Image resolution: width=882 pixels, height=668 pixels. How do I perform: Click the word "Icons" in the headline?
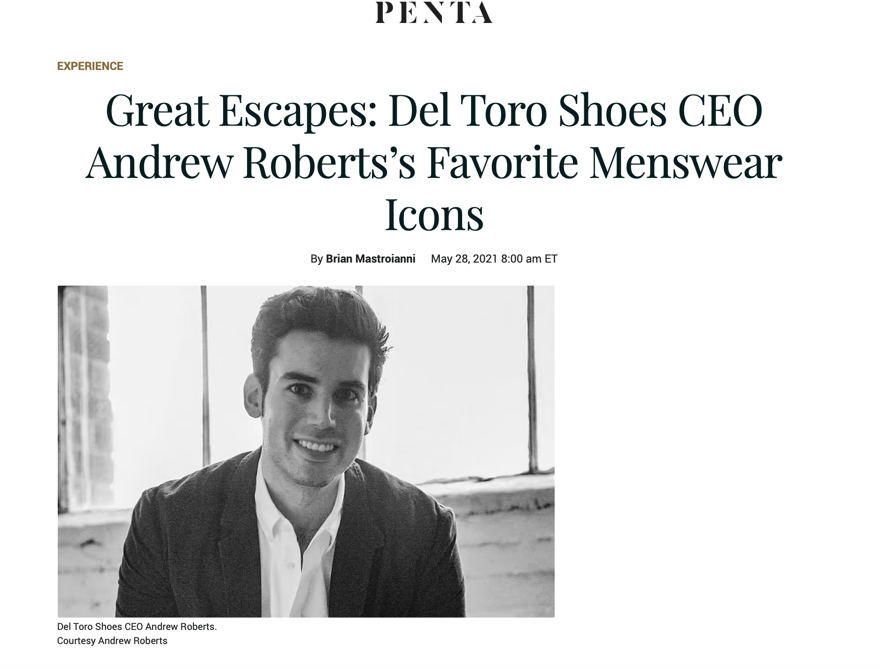click(434, 215)
